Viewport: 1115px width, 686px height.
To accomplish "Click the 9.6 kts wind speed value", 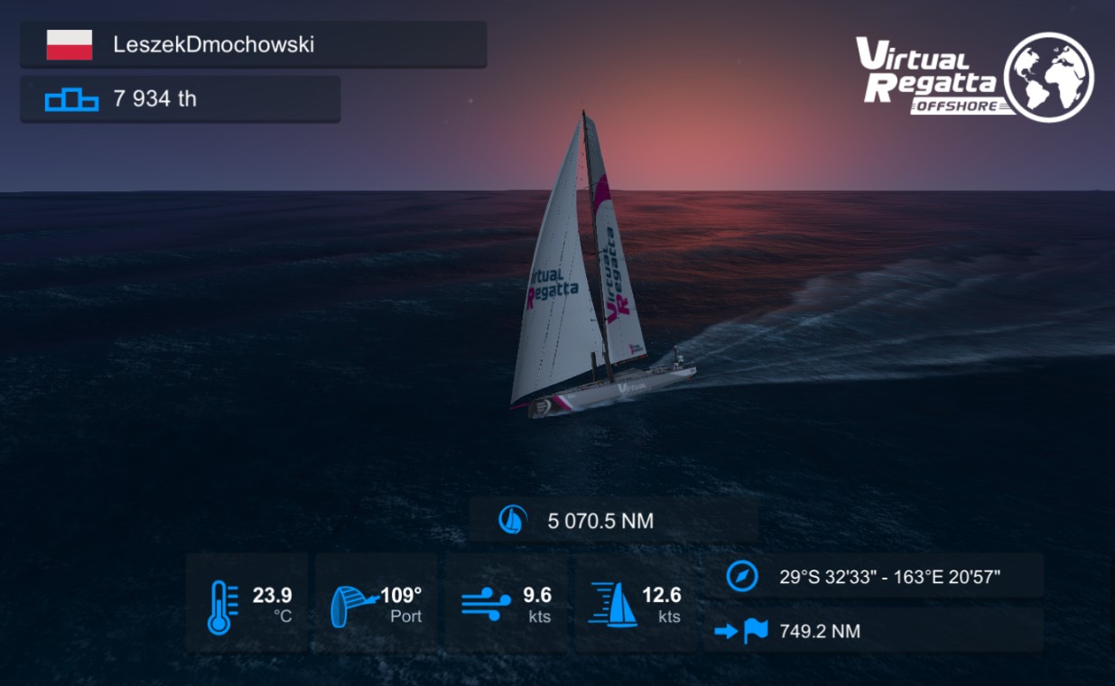I will click(x=537, y=605).
